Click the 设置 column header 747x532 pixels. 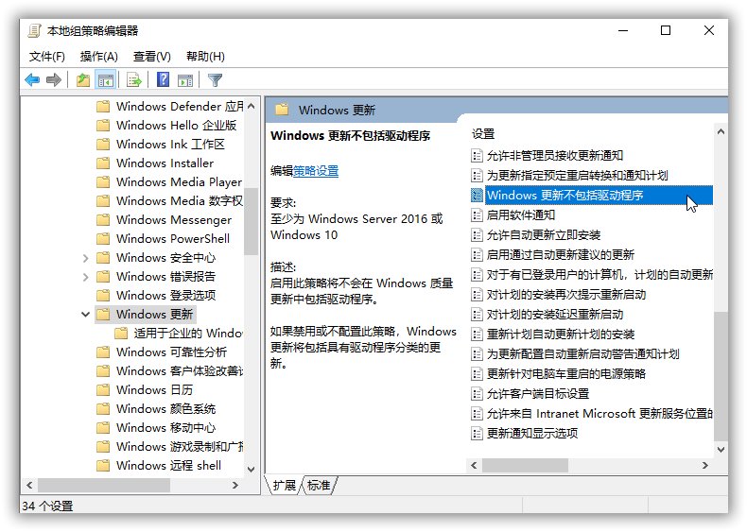point(483,134)
